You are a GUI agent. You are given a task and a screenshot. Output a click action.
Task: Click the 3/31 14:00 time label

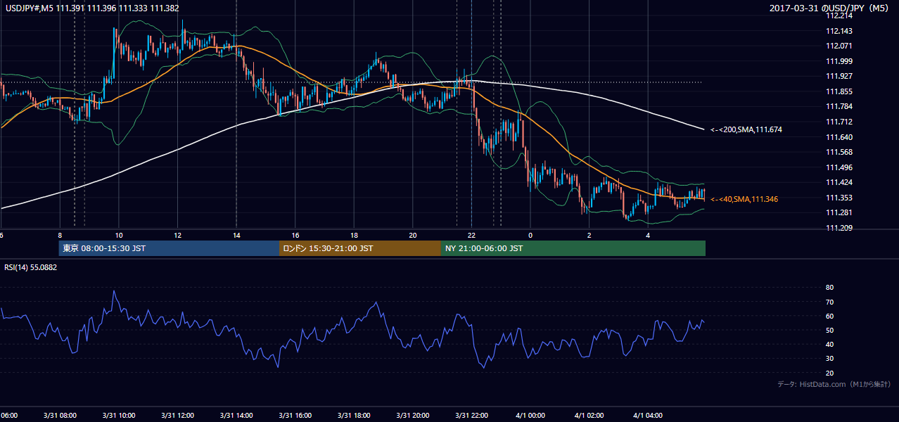[x=236, y=416]
